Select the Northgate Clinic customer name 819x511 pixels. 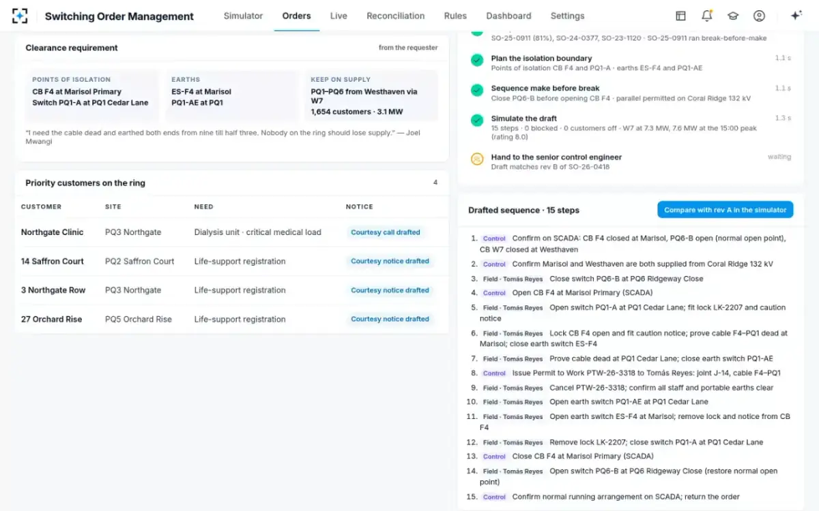[52, 232]
